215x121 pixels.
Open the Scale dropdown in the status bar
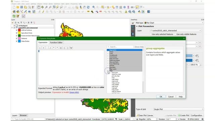coord(134,119)
